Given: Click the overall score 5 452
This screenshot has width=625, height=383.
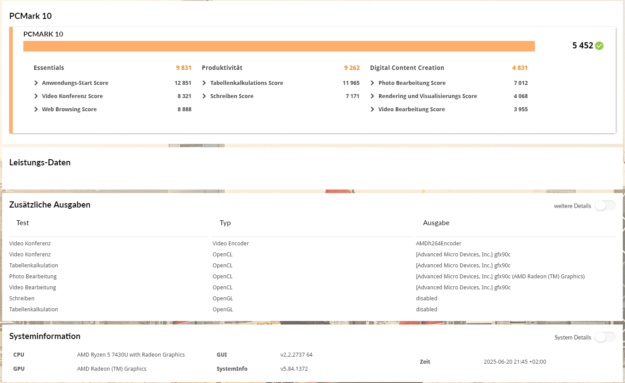Looking at the screenshot, I should (582, 46).
